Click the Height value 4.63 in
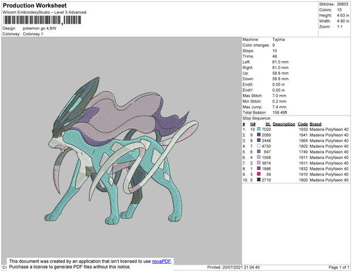Viewport: 352px width, 272px height. [343, 15]
